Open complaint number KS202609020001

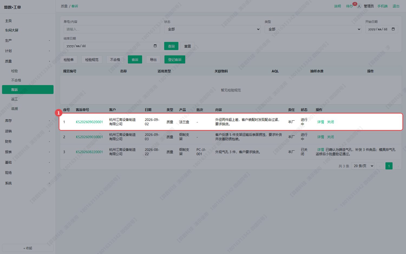click(x=89, y=122)
